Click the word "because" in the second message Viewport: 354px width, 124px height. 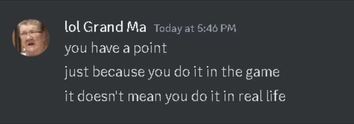coord(118,72)
